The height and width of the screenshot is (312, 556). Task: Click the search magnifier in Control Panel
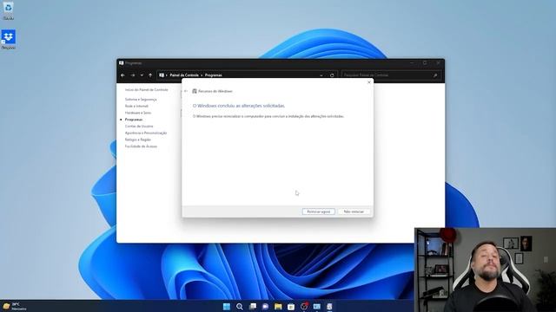[435, 75]
